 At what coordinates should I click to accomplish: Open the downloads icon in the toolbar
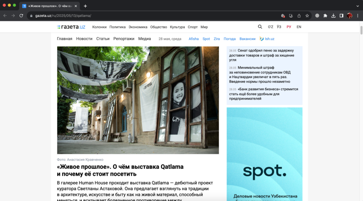pos(334,16)
